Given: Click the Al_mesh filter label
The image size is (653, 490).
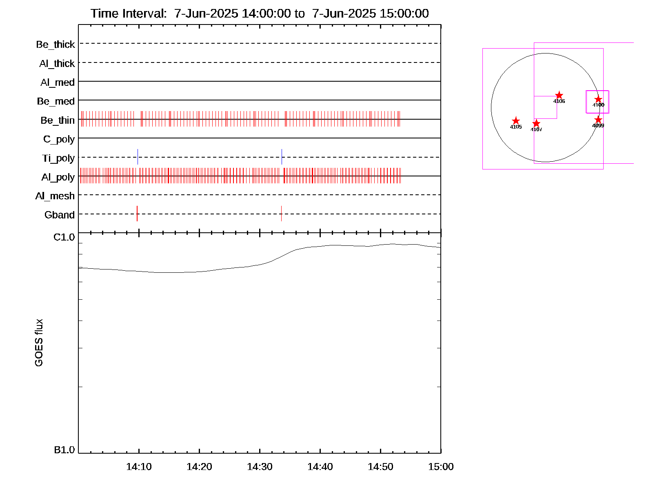Looking at the screenshot, I should (x=55, y=196).
